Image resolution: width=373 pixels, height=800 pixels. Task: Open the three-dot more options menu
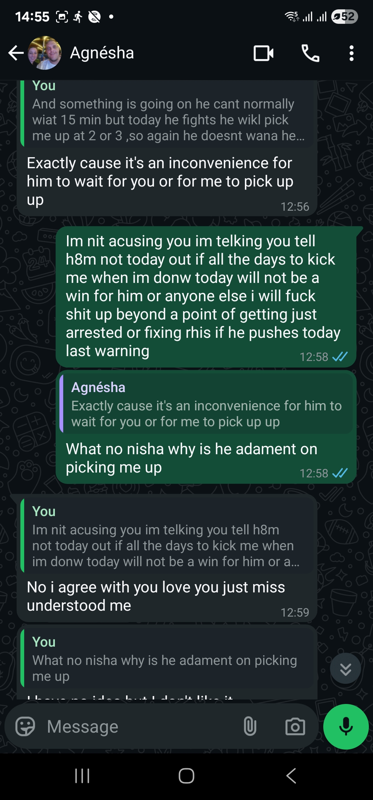tap(351, 53)
